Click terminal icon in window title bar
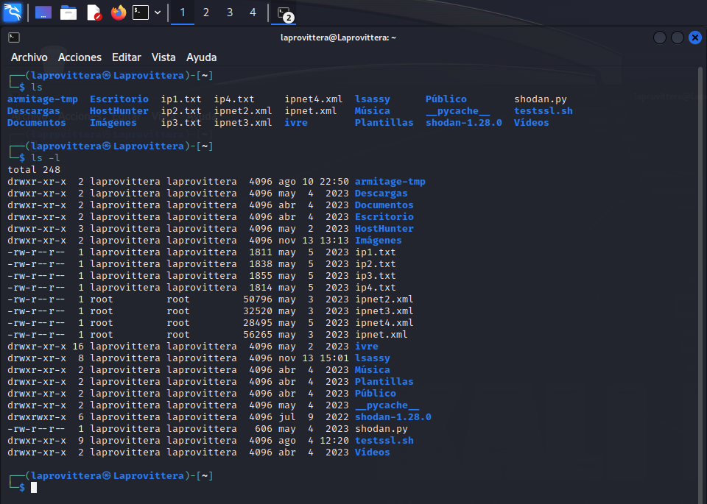707x504 pixels. point(14,38)
